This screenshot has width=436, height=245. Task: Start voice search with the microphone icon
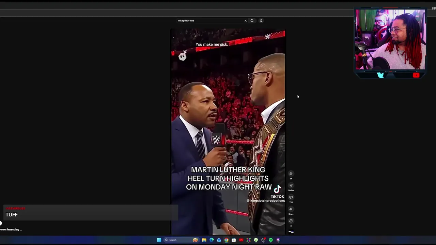point(261,20)
